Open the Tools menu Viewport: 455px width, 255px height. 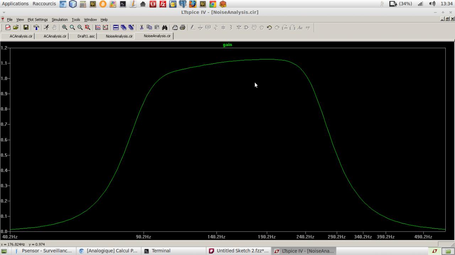coord(76,19)
